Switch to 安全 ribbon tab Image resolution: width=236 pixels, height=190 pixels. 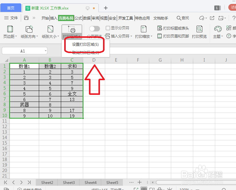(112, 18)
